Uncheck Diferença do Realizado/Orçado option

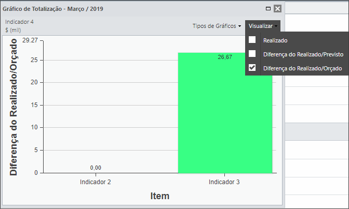[x=252, y=68]
